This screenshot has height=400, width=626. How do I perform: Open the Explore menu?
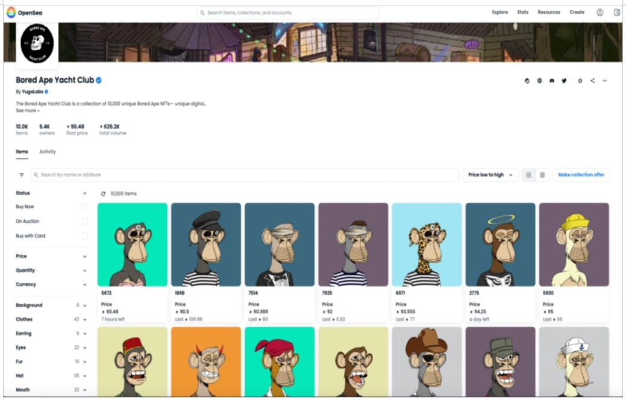click(500, 13)
